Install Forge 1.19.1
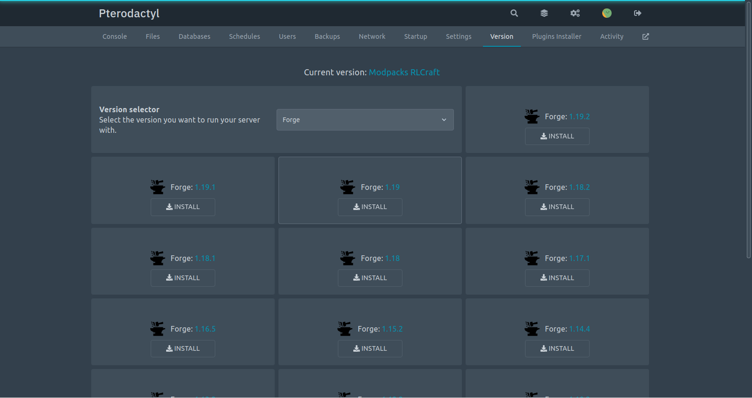 click(x=183, y=207)
